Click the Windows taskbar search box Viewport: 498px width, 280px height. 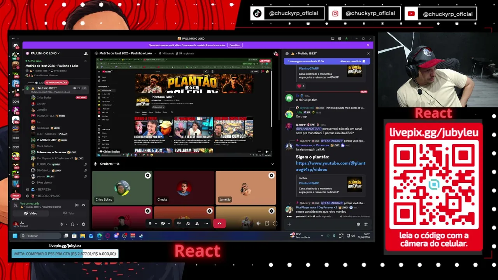(40, 236)
